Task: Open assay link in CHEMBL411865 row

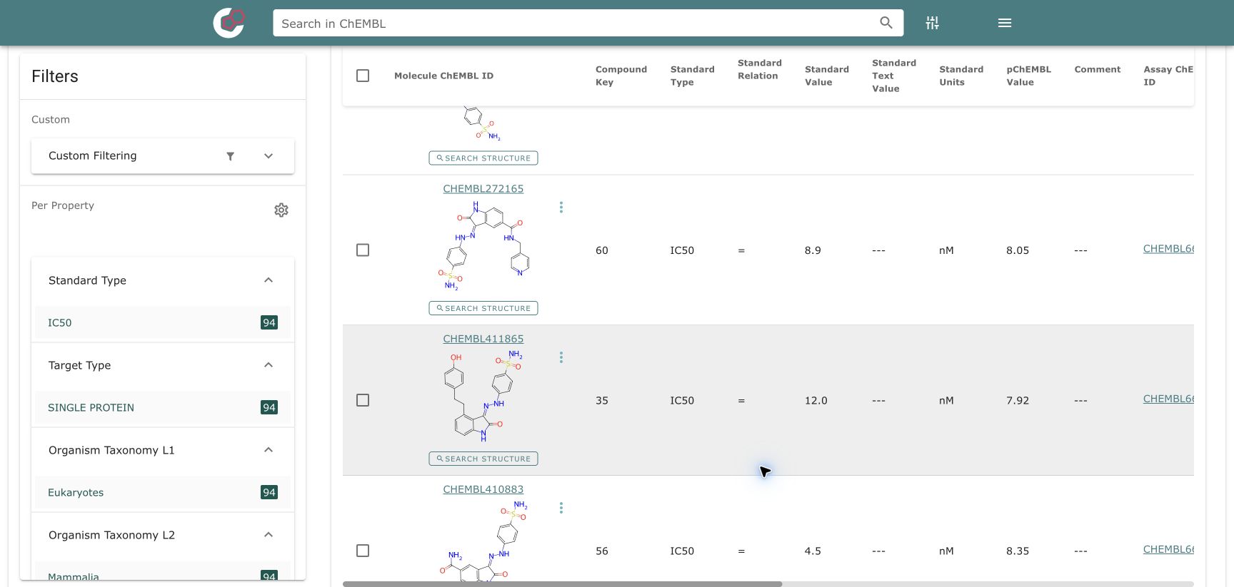Action: 1168,399
